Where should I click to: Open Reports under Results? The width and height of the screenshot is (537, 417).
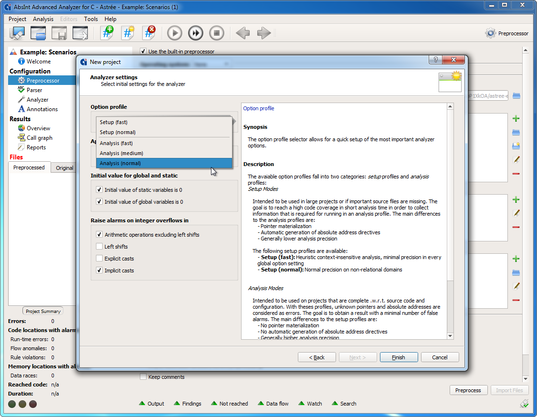(36, 147)
